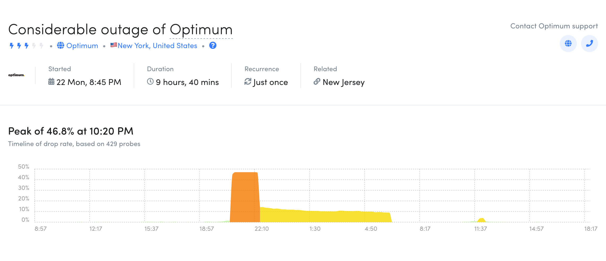
Task: Click the orange peak area in the chart
Action: coord(245,198)
